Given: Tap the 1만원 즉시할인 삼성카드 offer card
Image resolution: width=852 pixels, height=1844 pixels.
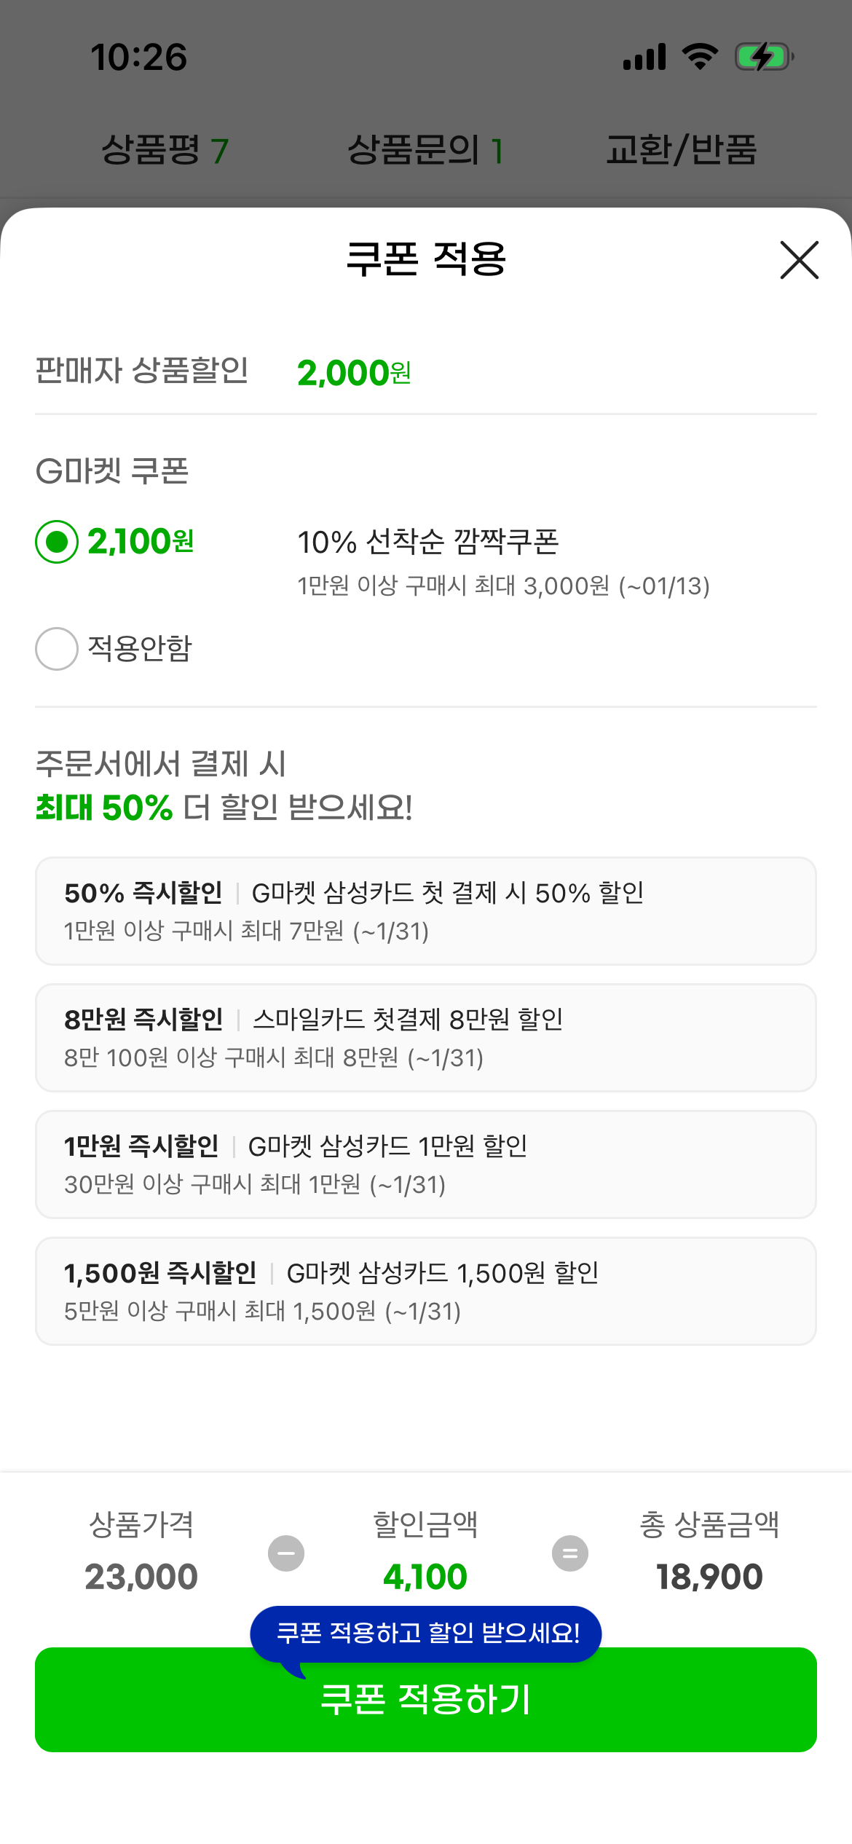Looking at the screenshot, I should tap(425, 1165).
